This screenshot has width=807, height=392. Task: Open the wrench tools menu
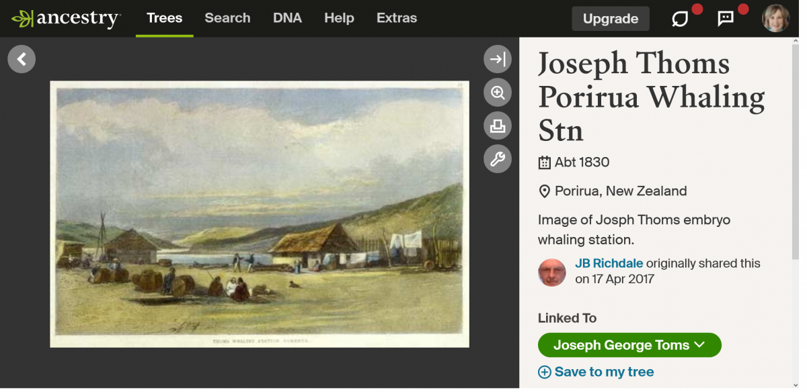[x=498, y=159]
